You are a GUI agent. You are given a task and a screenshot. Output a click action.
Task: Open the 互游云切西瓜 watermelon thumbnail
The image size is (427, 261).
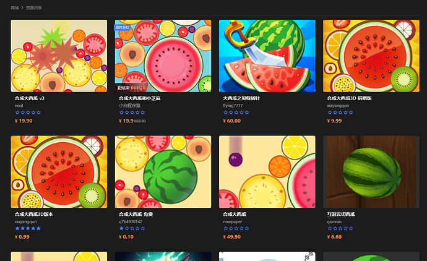point(371,172)
